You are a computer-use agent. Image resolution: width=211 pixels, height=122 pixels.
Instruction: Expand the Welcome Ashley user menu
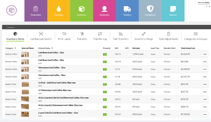(x=203, y=3)
